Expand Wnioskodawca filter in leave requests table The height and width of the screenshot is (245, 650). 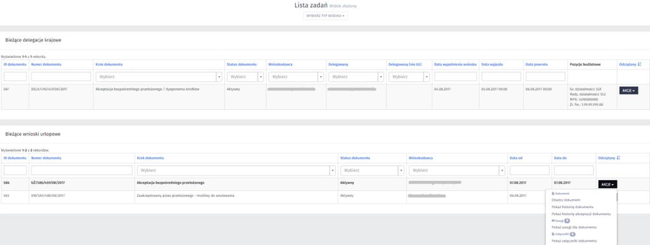(x=457, y=170)
